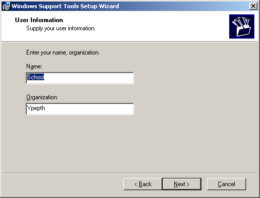Click the 'Name:' label
The image size is (260, 198).
pyautogui.click(x=34, y=66)
